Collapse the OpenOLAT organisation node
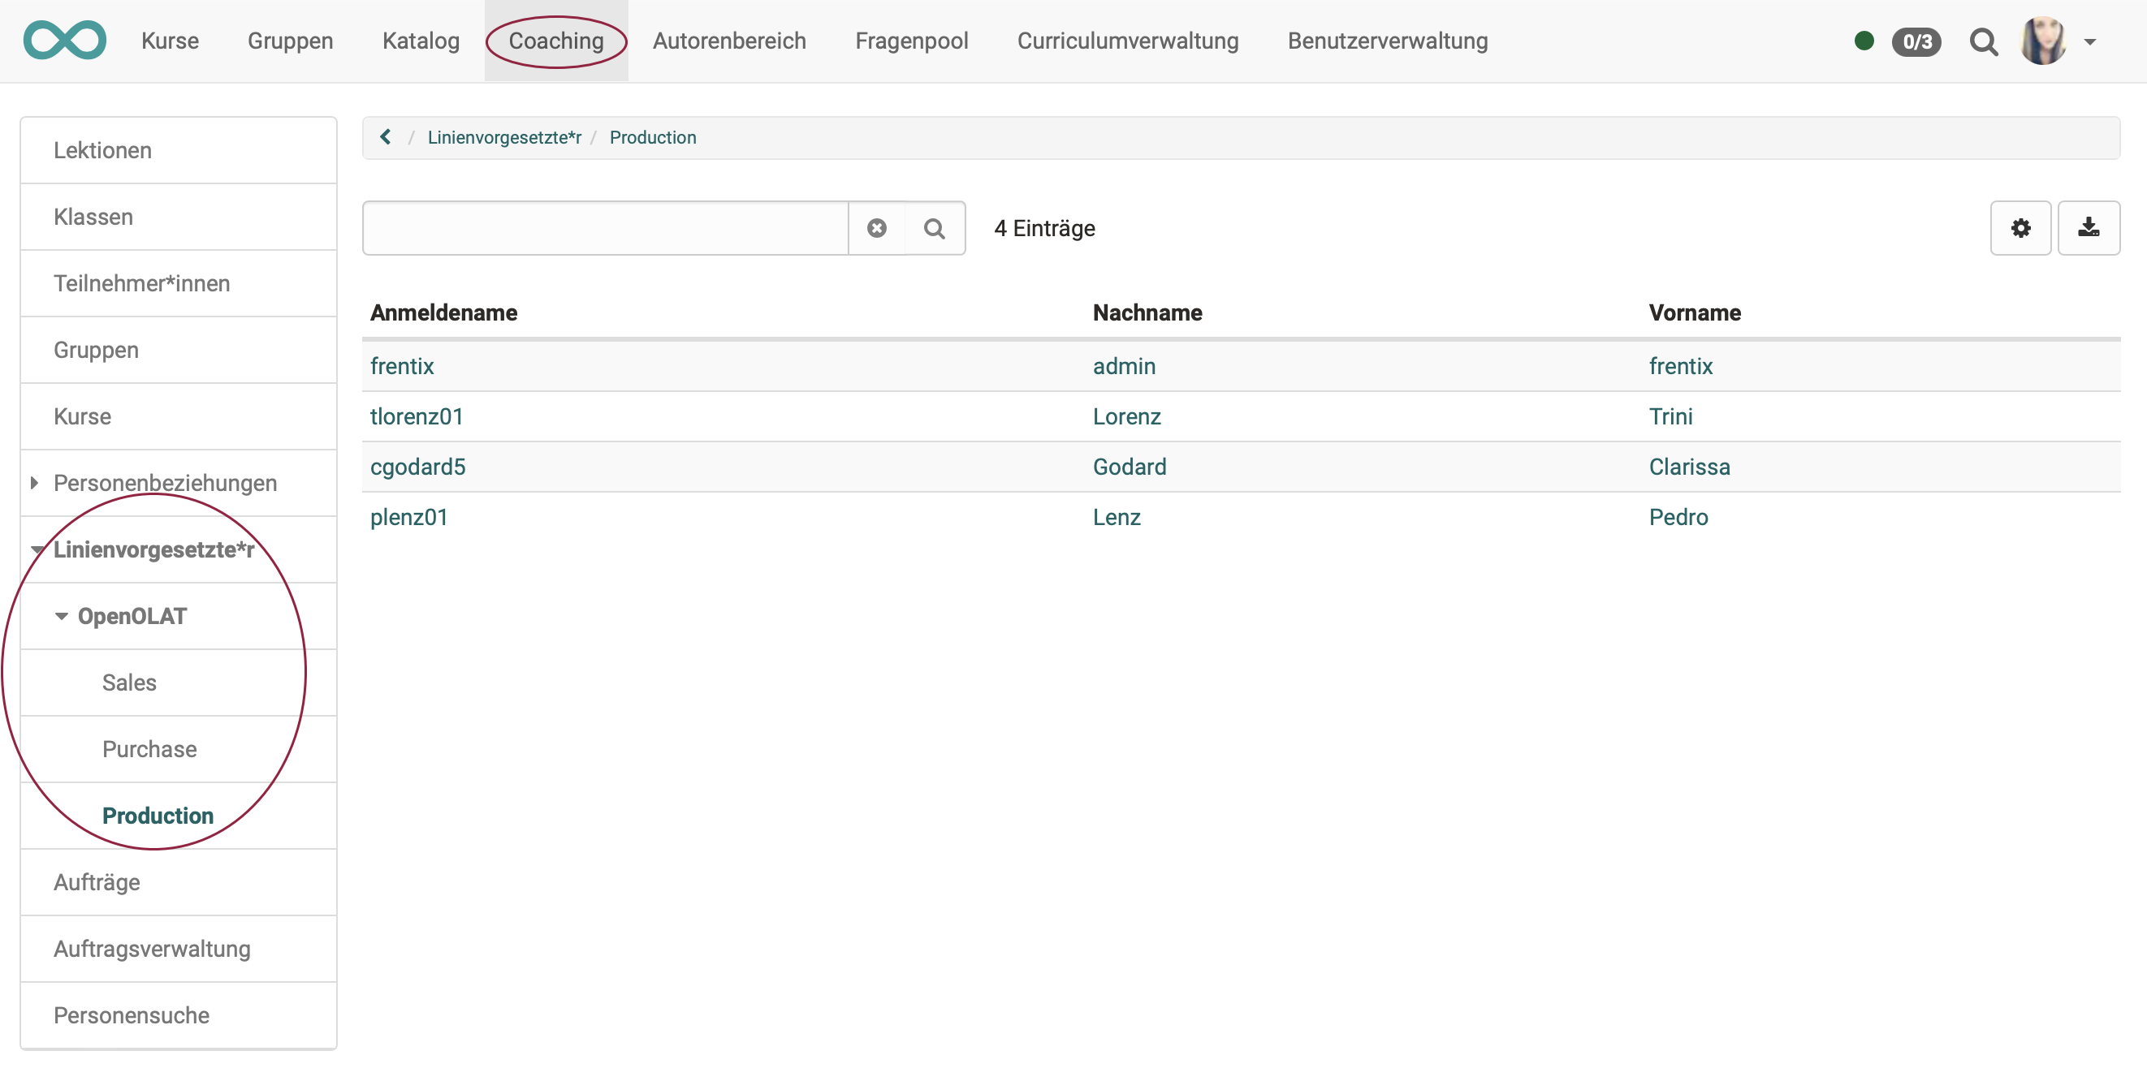Viewport: 2147px width, 1068px height. coord(61,616)
